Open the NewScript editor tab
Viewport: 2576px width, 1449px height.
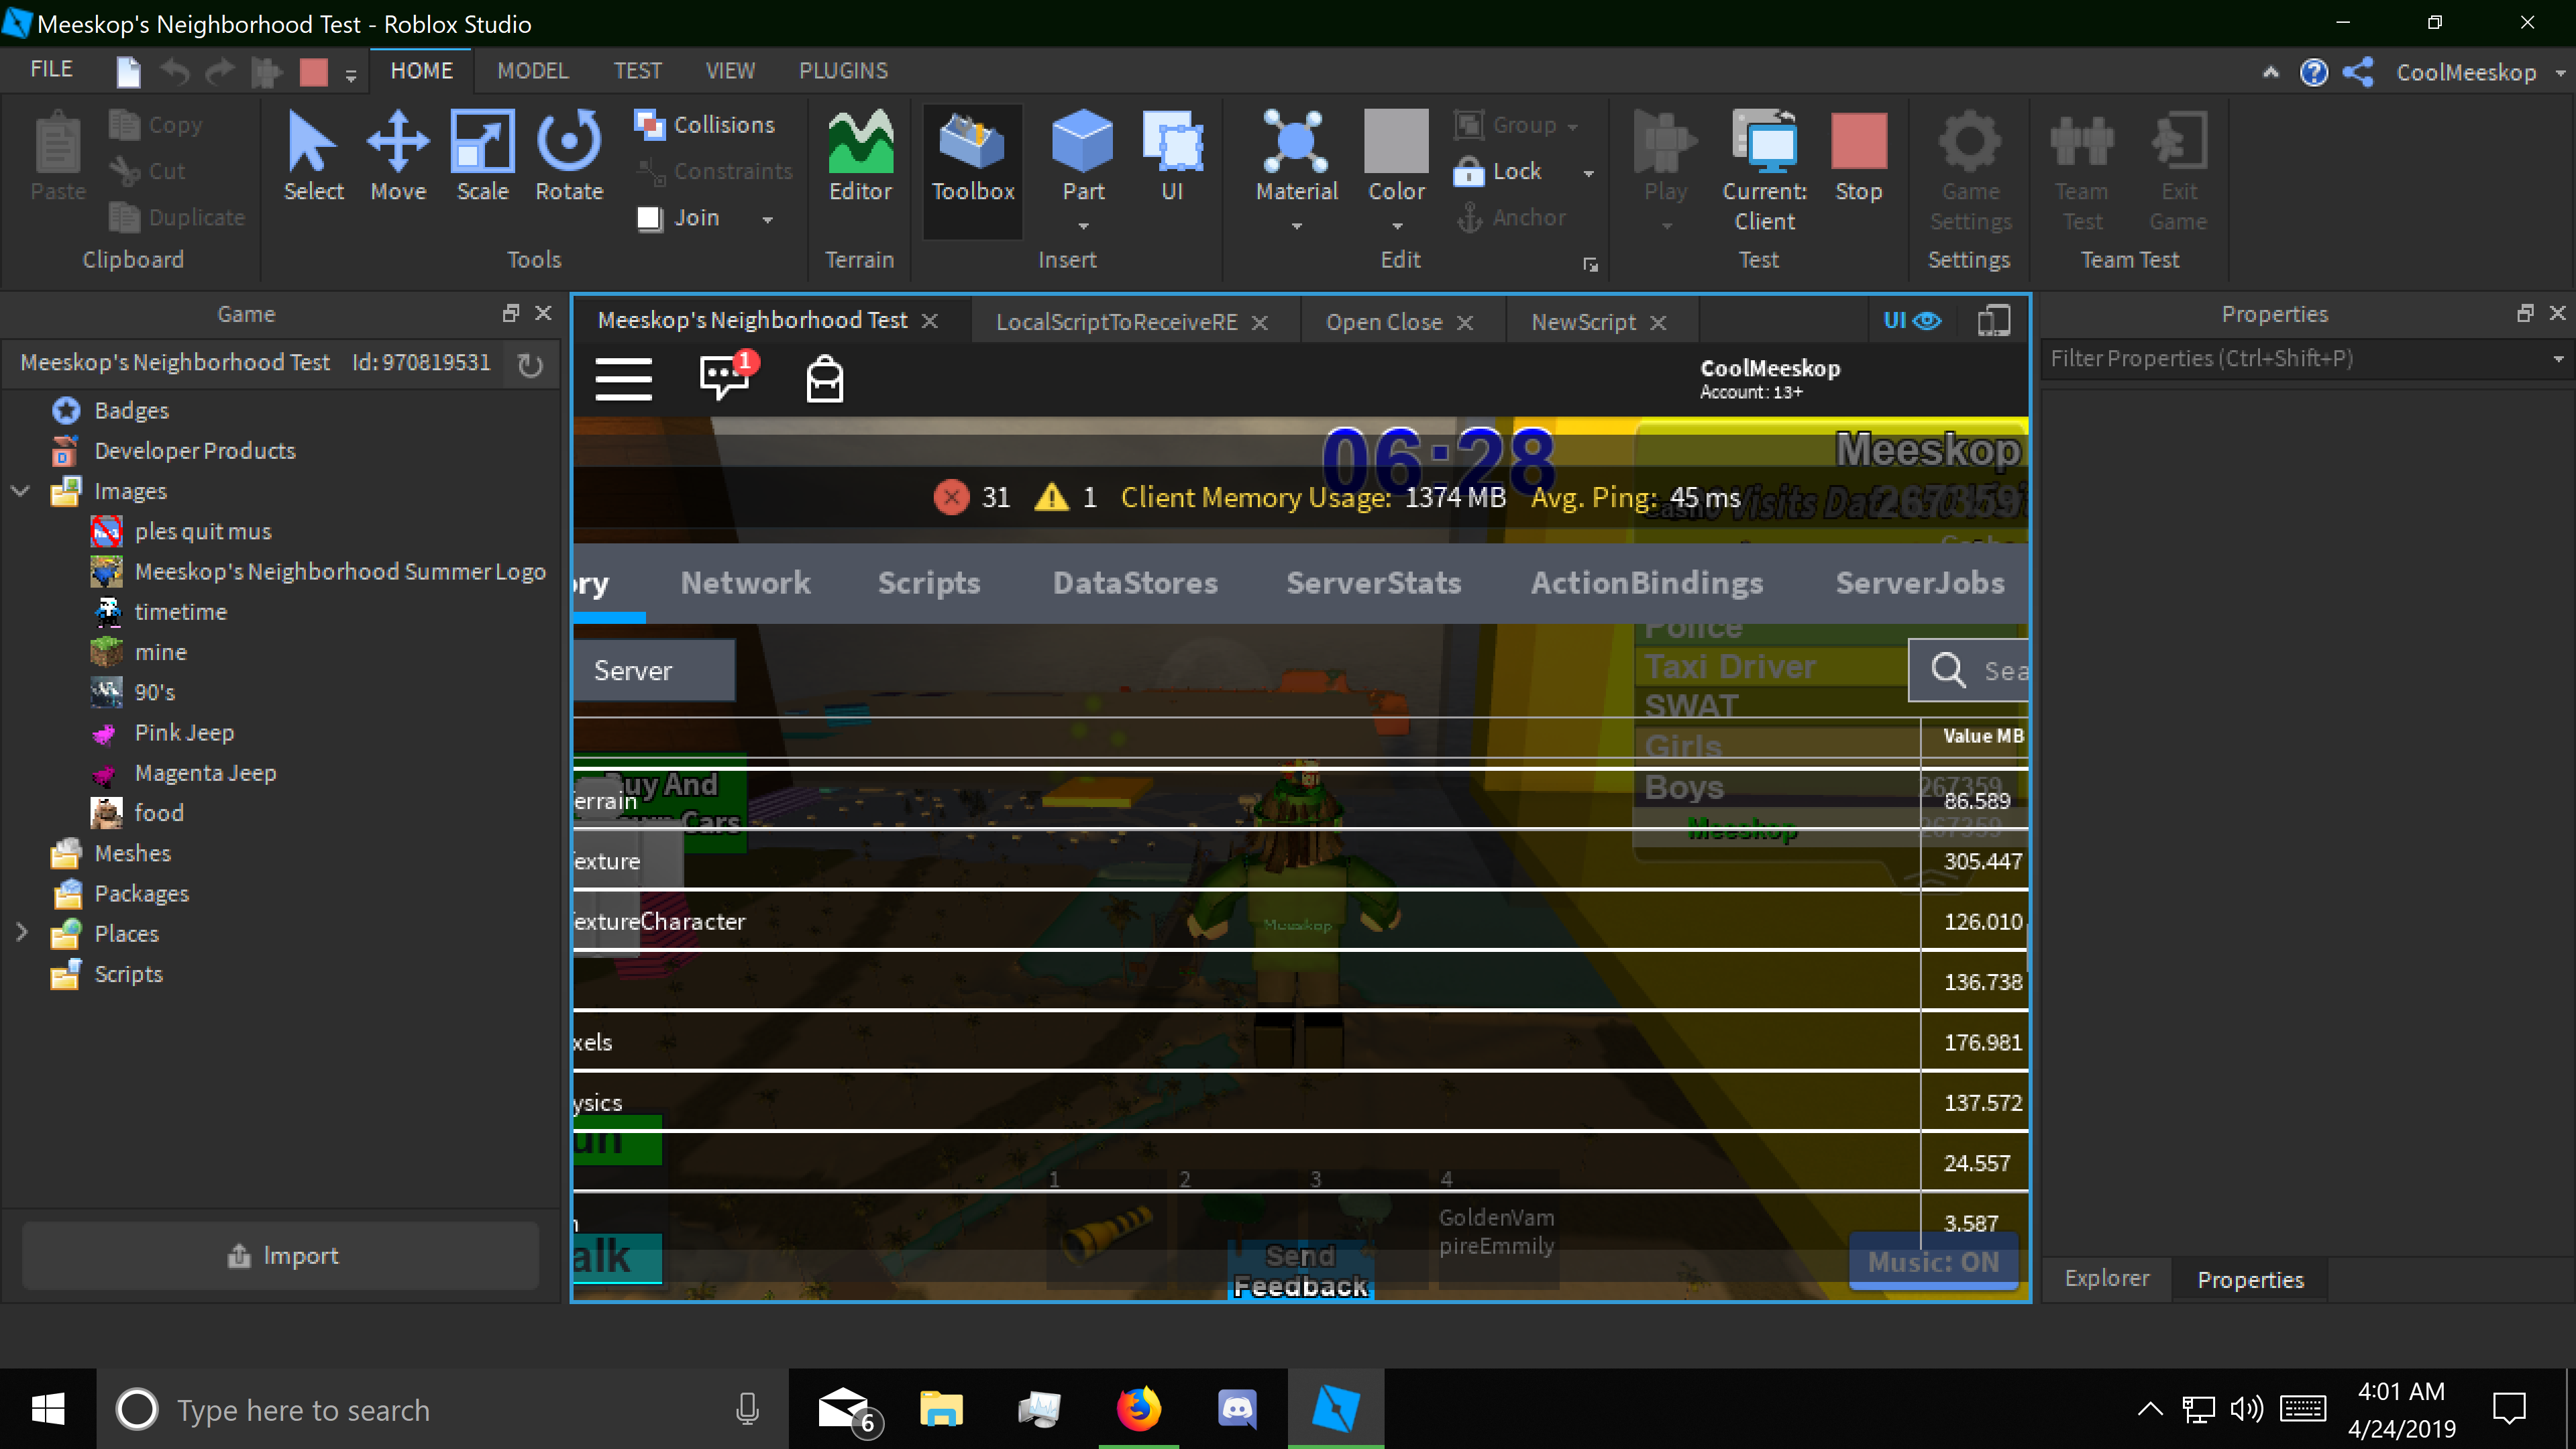[1583, 321]
